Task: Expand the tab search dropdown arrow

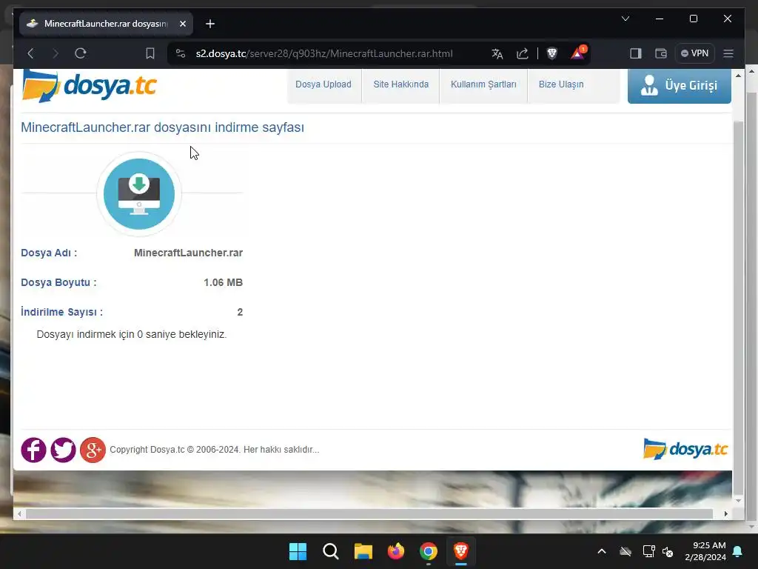Action: point(625,19)
